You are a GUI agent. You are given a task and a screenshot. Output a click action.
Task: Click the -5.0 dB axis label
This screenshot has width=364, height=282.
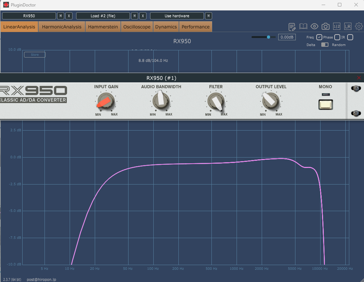point(15,210)
